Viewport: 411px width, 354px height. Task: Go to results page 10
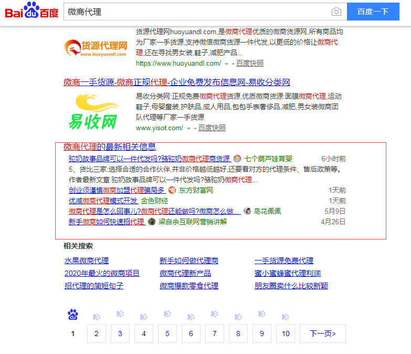click(x=286, y=334)
